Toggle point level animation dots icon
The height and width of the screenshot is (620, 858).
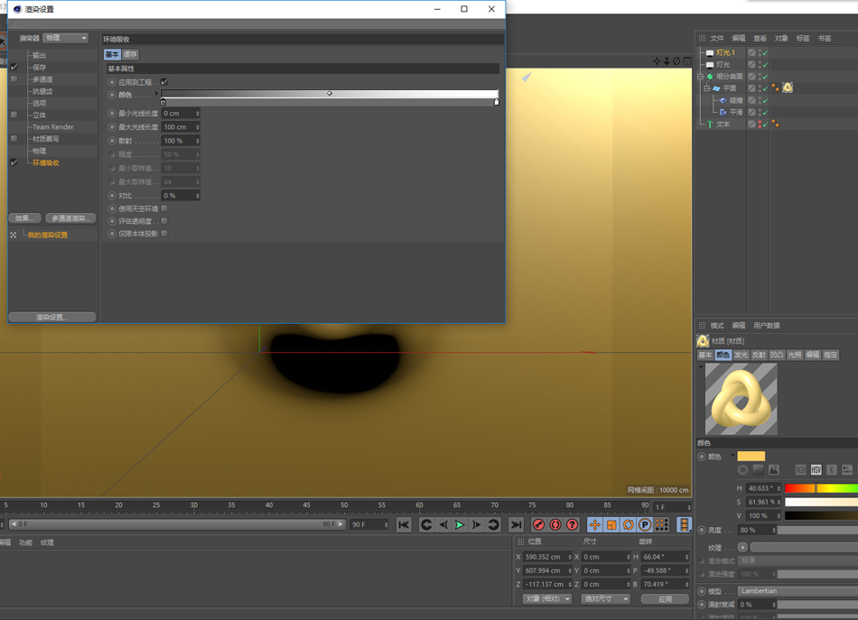[x=662, y=525]
